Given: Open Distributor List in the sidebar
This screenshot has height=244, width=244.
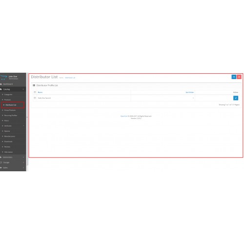Looking at the screenshot, I should point(11,105).
